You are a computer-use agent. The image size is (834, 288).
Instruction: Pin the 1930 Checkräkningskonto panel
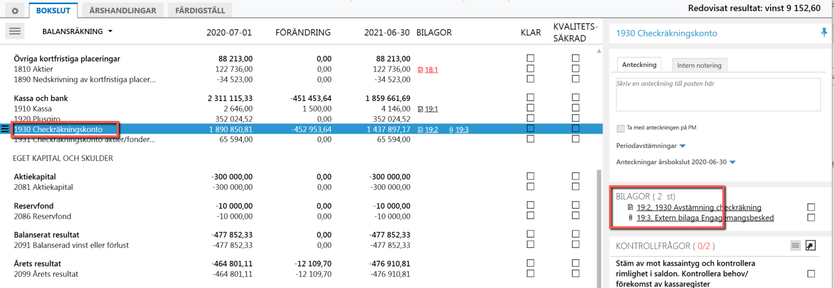click(x=824, y=33)
